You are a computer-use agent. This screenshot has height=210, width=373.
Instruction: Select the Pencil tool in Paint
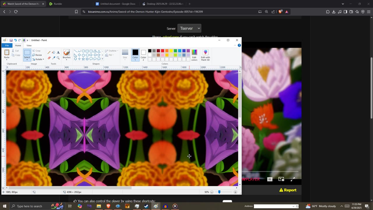49,52
